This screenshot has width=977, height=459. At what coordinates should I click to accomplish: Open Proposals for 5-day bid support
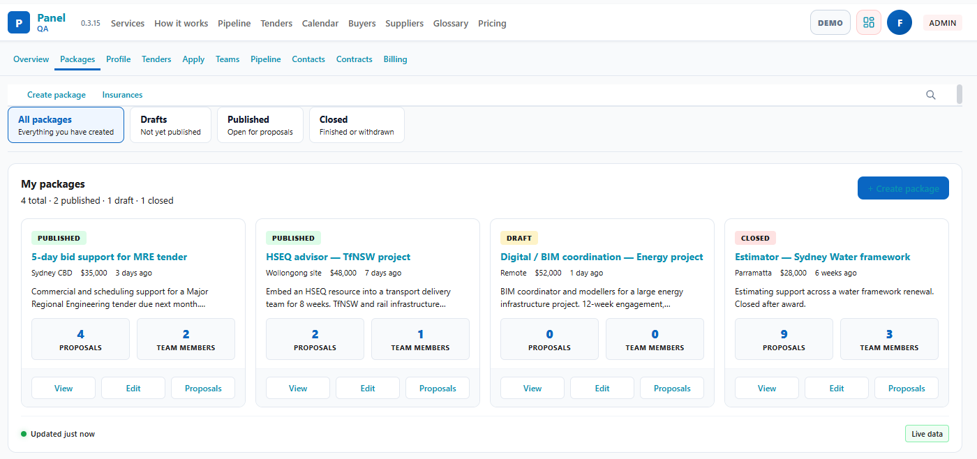coord(203,389)
